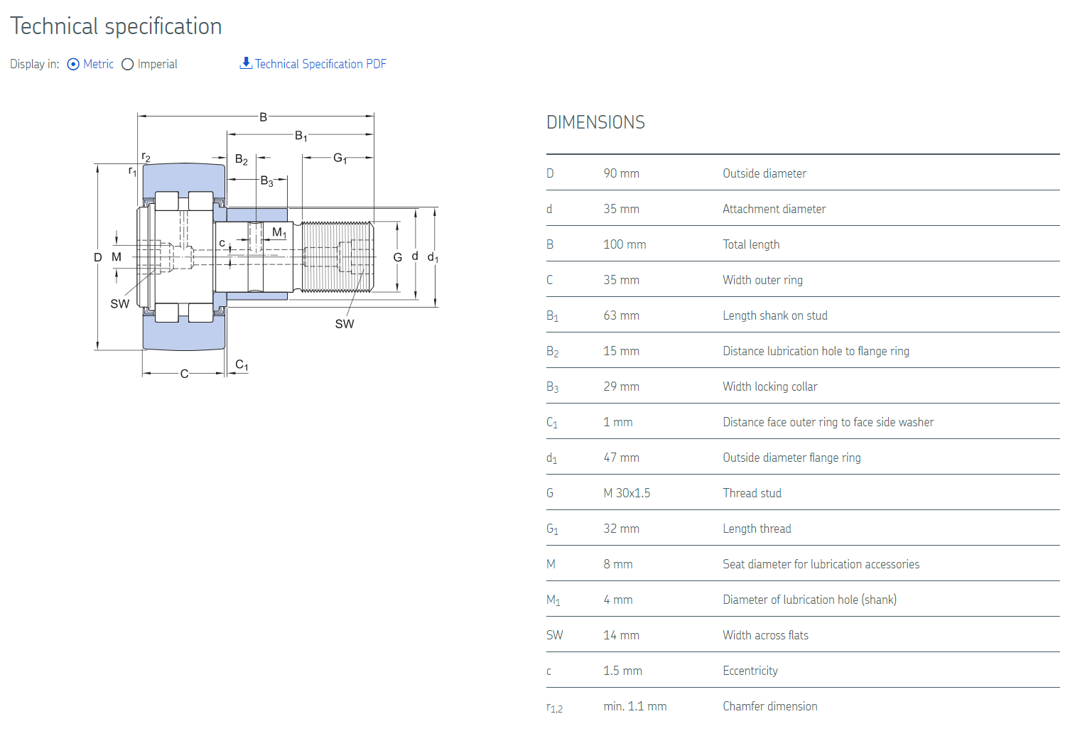Viewport: 1070px width, 741px height.
Task: Click 'Seat diameter for lubrication accessories'
Action: pos(821,564)
